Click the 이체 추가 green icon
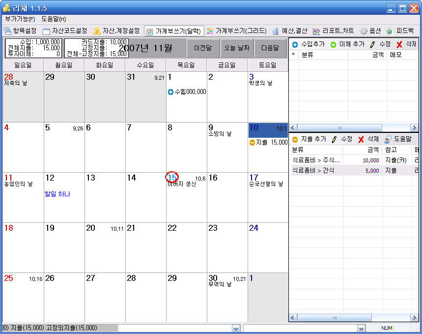Viewport: 422px width, 334px height. 333,44
